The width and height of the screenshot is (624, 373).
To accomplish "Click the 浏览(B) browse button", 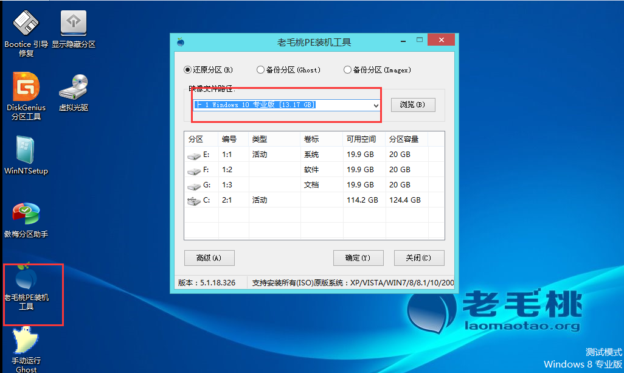I will click(413, 105).
